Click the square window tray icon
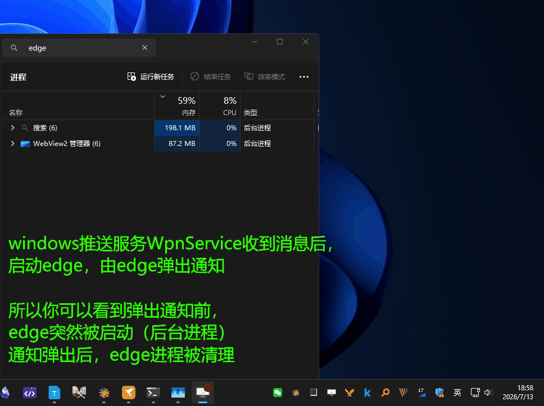Screen dimensions: 544x406 point(314,393)
